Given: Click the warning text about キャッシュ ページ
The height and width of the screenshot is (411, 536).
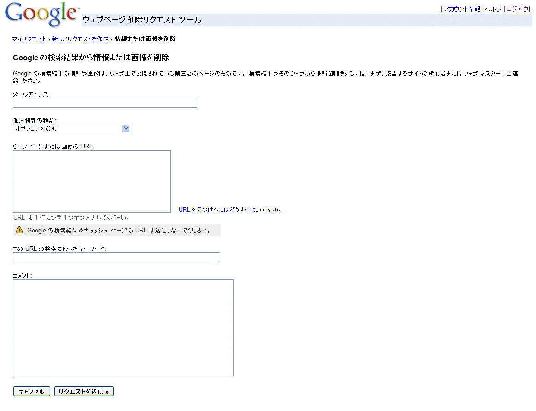Looking at the screenshot, I should [x=119, y=230].
